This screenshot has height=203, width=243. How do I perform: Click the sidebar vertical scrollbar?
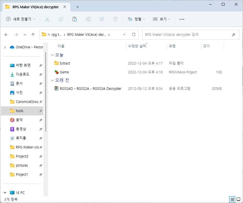46,92
